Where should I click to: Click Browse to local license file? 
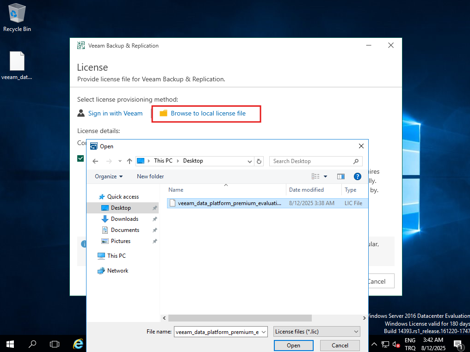pos(208,114)
